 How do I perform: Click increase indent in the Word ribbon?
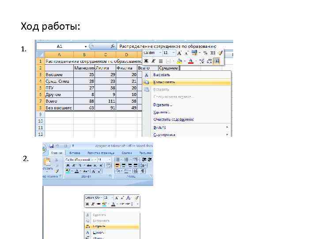tap(150, 159)
